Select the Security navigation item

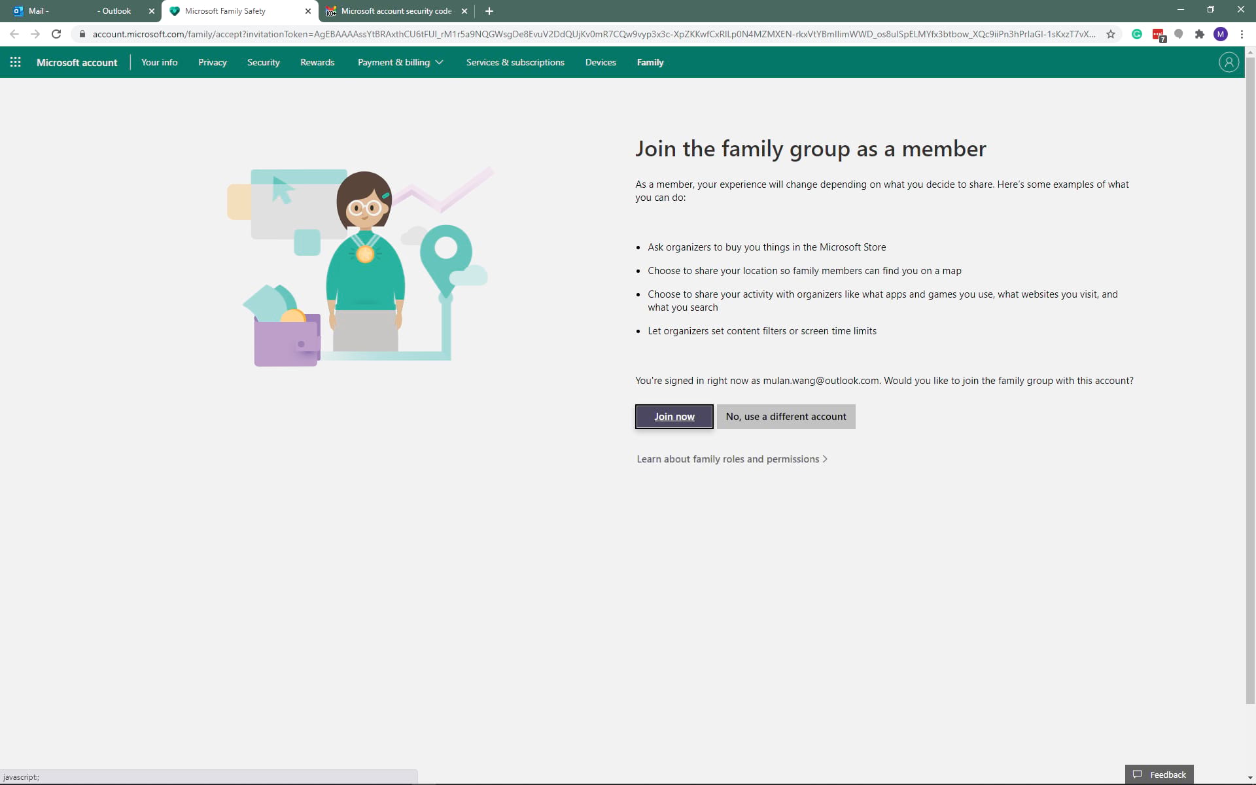pos(263,62)
